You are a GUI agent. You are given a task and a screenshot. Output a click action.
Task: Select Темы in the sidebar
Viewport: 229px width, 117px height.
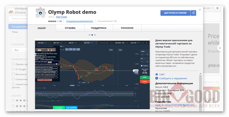[x=15, y=32]
